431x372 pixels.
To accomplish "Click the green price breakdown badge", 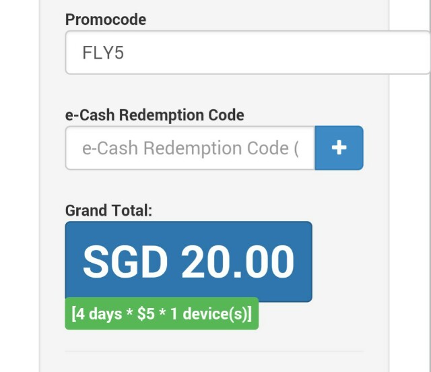I will [x=162, y=315].
